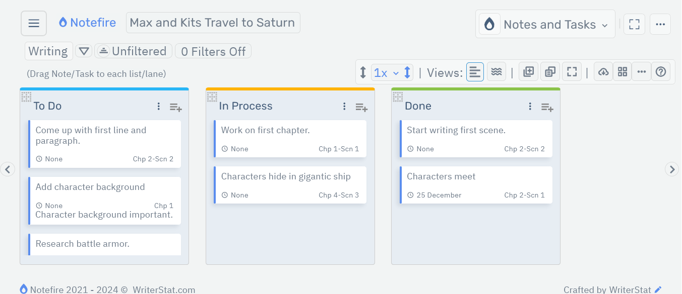Click the pencil edit icon next to Crafted by WriterStat
The width and height of the screenshot is (682, 294).
658,289
